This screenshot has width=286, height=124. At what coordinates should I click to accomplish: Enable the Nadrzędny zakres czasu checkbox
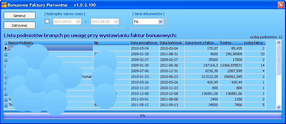pyautogui.click(x=47, y=21)
